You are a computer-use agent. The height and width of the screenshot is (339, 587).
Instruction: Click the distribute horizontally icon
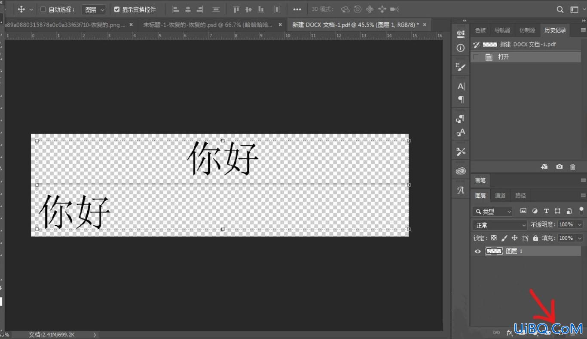click(x=277, y=9)
